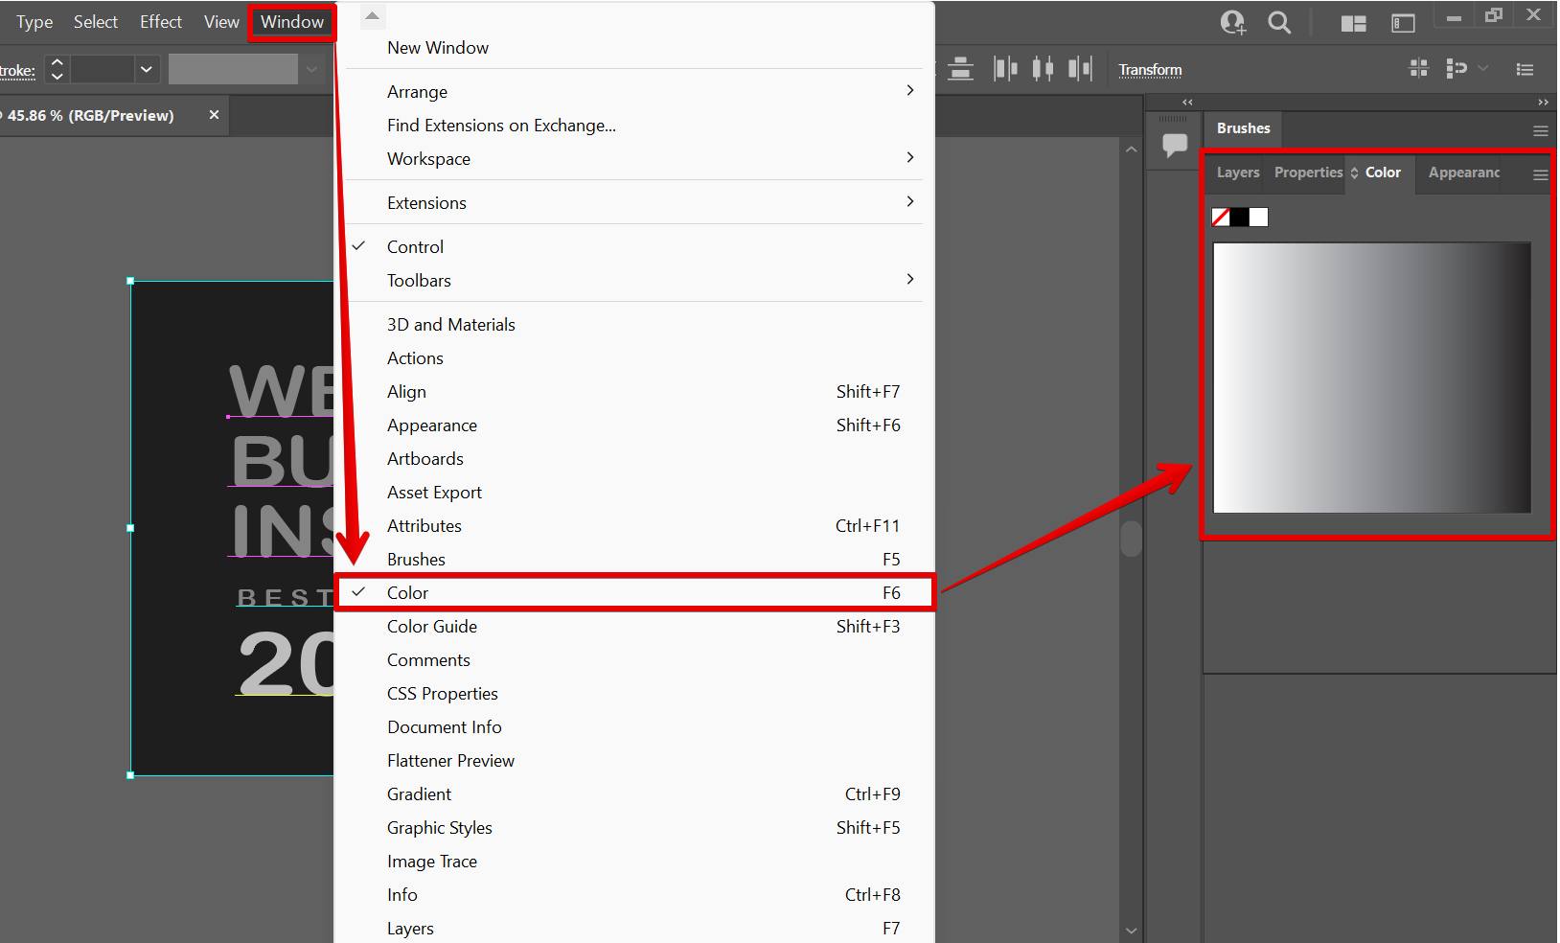Viewport: 1560px width, 943px height.
Task: Pick a shade in the grayscale spectrum
Action: [x=1371, y=378]
